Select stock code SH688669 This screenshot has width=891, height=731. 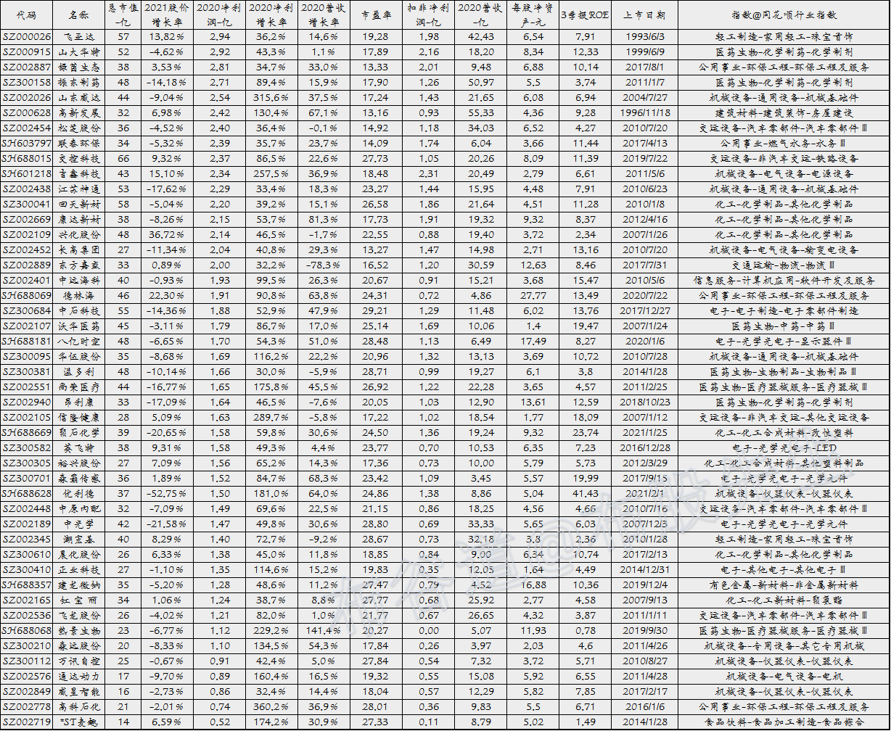(x=26, y=433)
